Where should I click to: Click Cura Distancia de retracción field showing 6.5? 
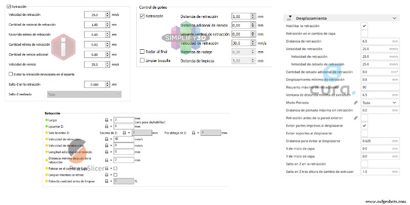tap(380, 42)
